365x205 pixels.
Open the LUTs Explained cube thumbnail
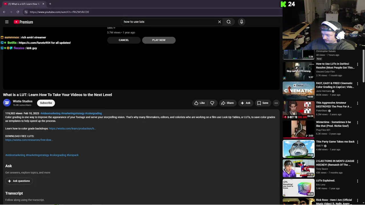click(x=299, y=188)
